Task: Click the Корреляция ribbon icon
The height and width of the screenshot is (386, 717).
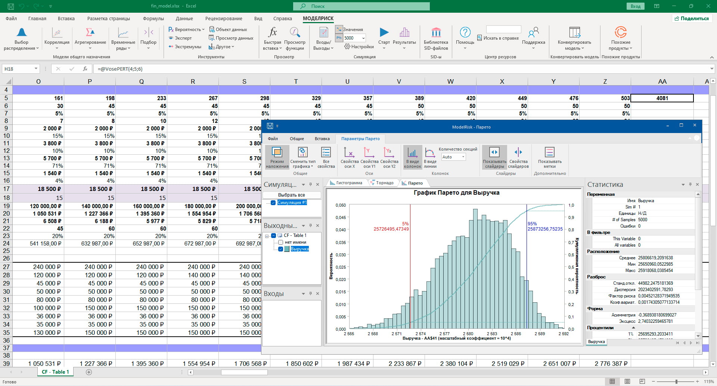Action: click(57, 34)
